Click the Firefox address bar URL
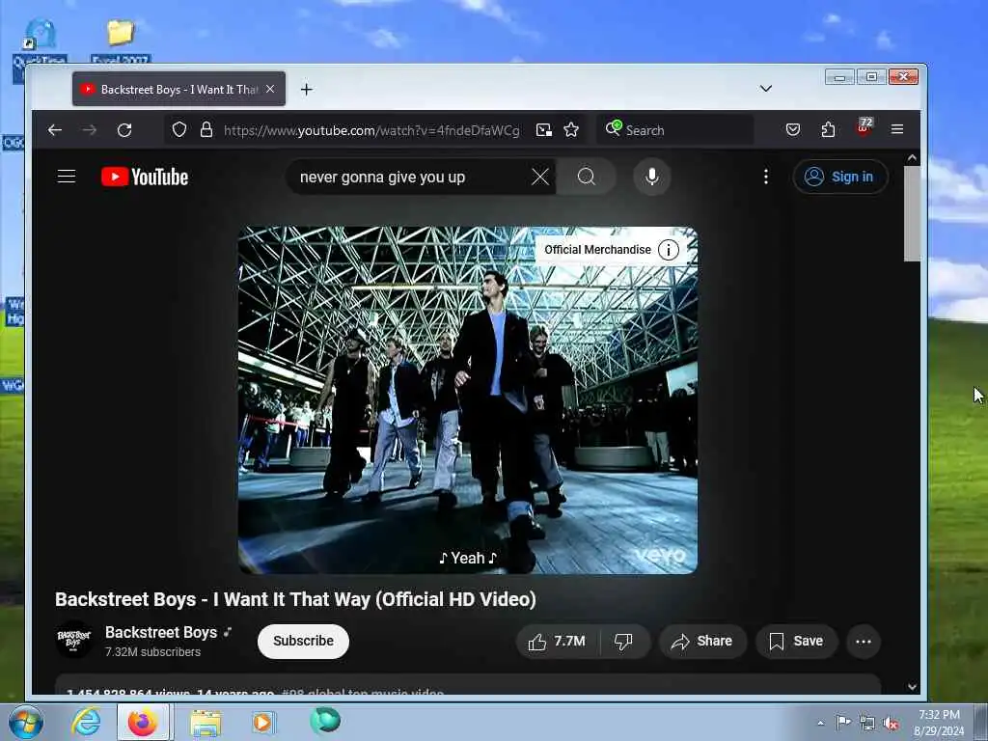Viewport: 988px width, 741px height. (371, 130)
